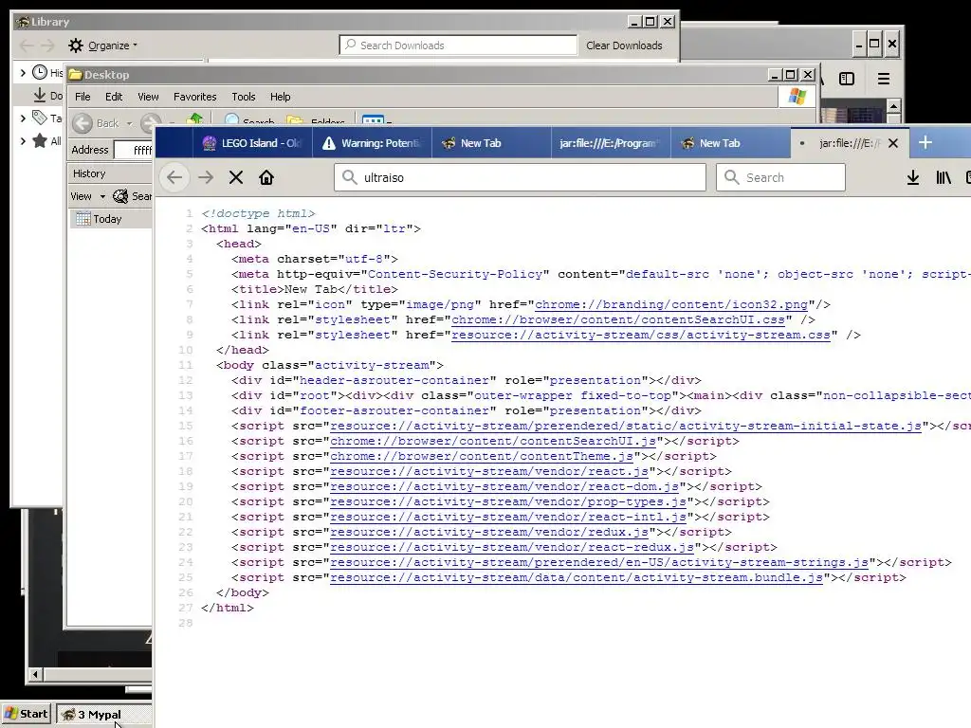
Task: Click Search icon in History pane of Desktop window
Action: tap(120, 196)
